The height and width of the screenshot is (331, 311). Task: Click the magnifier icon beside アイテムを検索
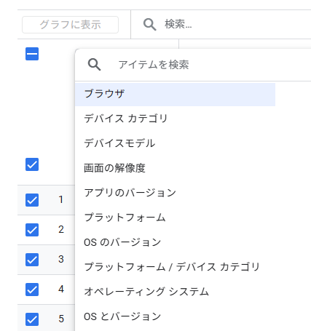[x=94, y=65]
